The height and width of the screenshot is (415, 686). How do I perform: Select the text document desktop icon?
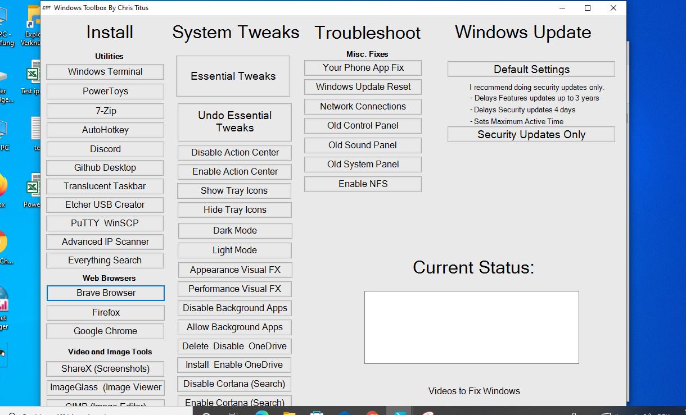coord(36,135)
